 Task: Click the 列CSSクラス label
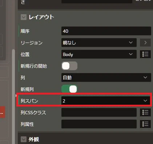(x=33, y=113)
